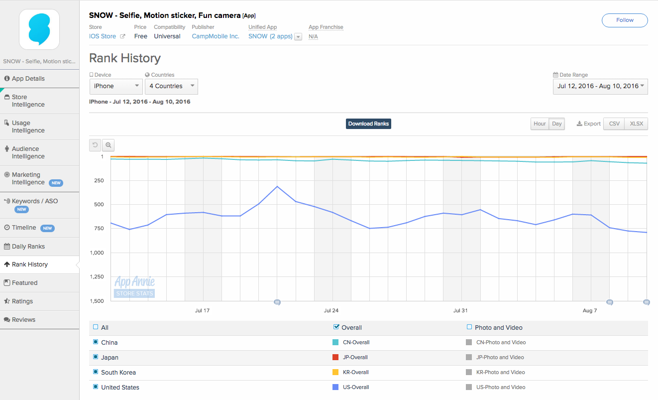The width and height of the screenshot is (658, 400).
Task: Open the 4 Countries dropdown
Action: point(171,87)
